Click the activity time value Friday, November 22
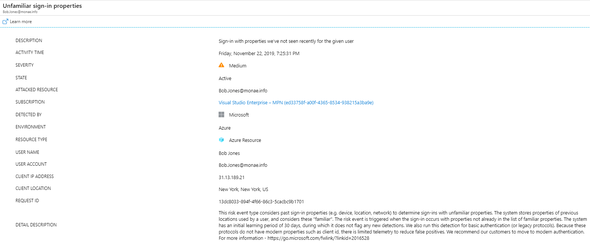The image size is (590, 245). [259, 54]
